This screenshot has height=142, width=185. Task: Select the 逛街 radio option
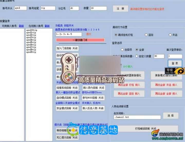pyautogui.click(x=146, y=35)
